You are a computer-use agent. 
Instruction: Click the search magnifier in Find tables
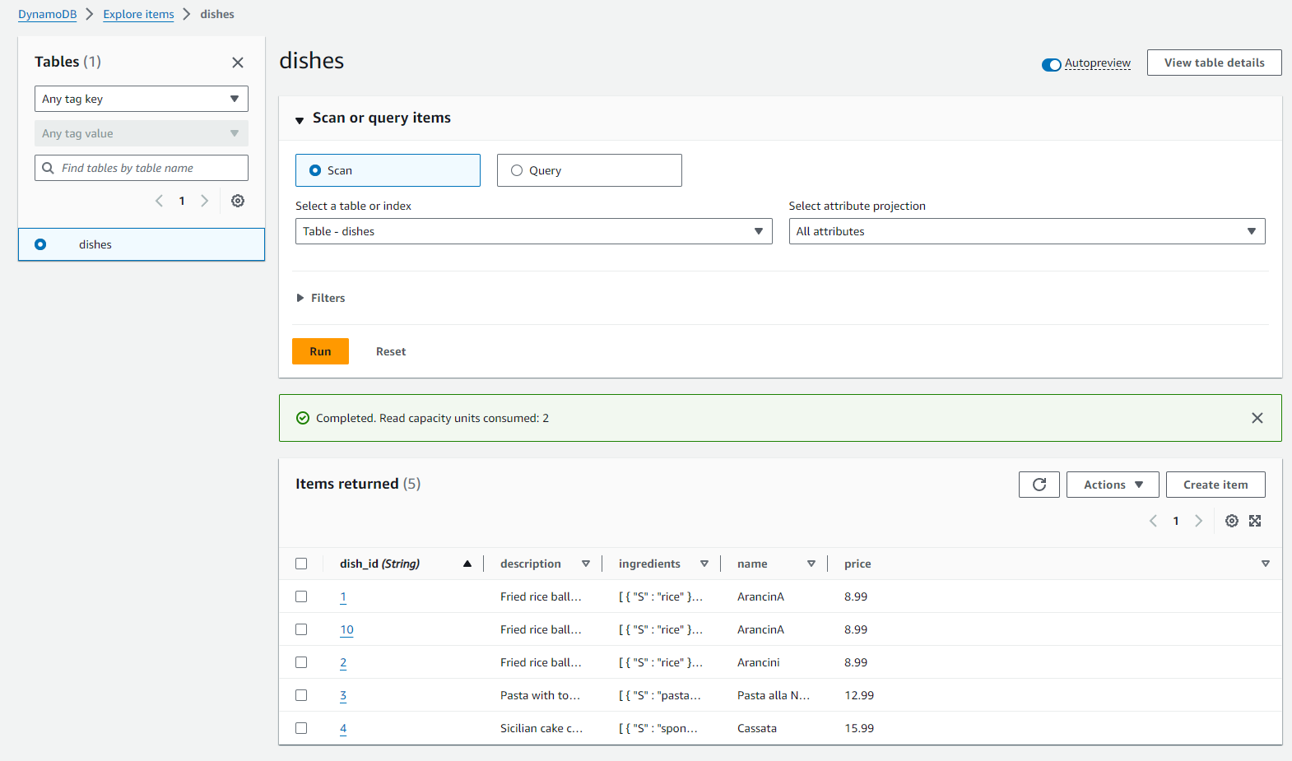[48, 168]
